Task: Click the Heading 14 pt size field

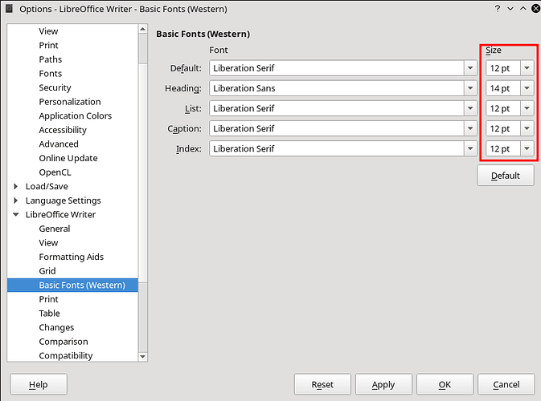Action: point(503,88)
